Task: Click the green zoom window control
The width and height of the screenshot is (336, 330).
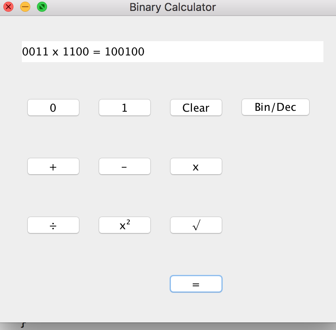Action: 42,7
